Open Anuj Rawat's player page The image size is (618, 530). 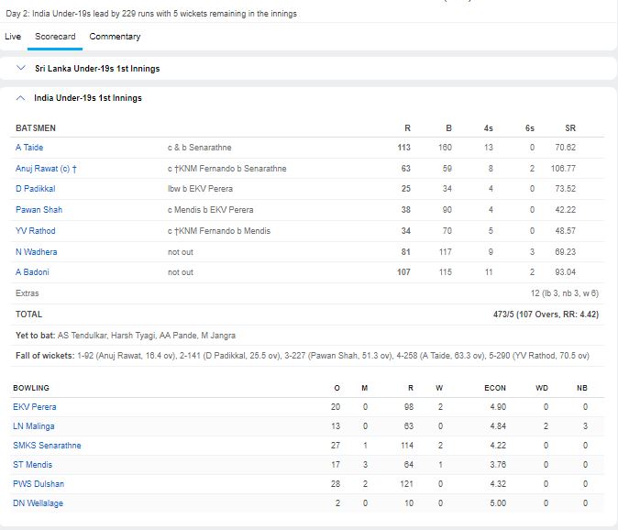pos(38,169)
